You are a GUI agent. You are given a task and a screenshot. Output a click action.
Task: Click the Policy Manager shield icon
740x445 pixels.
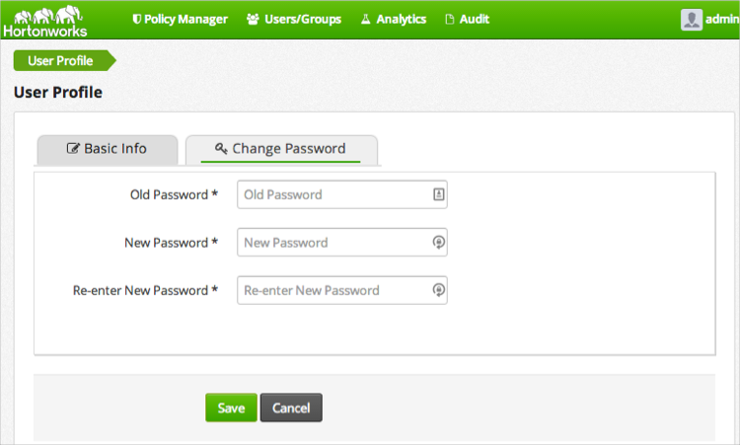(136, 19)
